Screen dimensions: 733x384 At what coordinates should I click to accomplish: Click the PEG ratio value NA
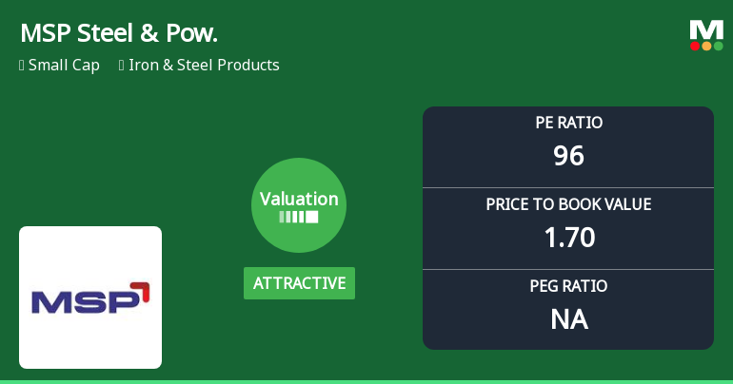tap(568, 318)
